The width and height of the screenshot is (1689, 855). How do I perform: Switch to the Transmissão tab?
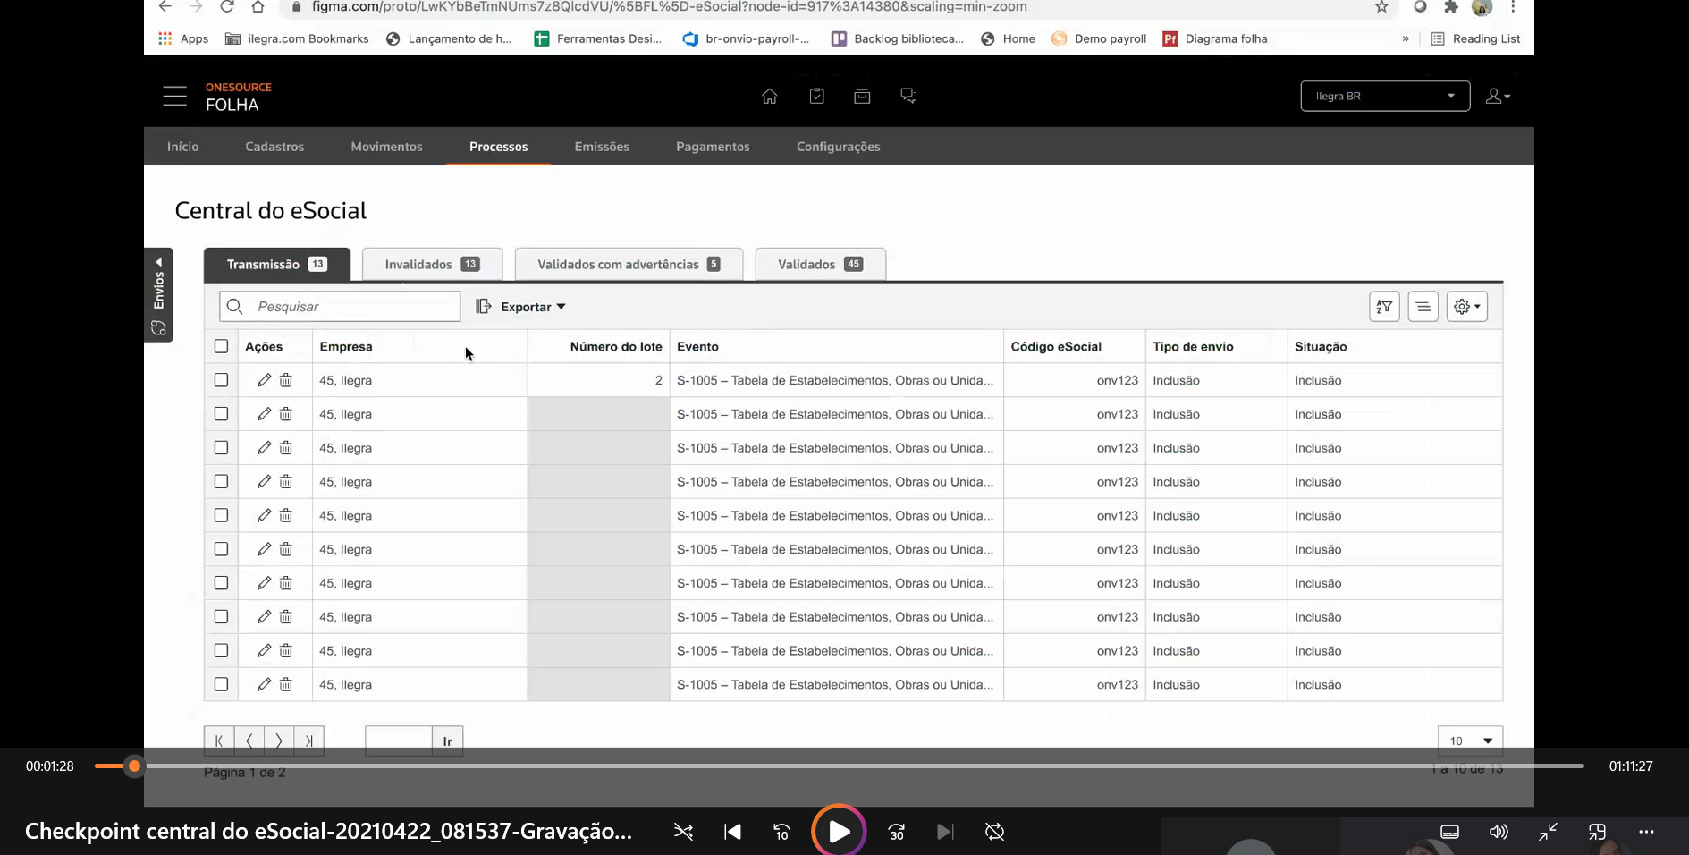pyautogui.click(x=277, y=264)
